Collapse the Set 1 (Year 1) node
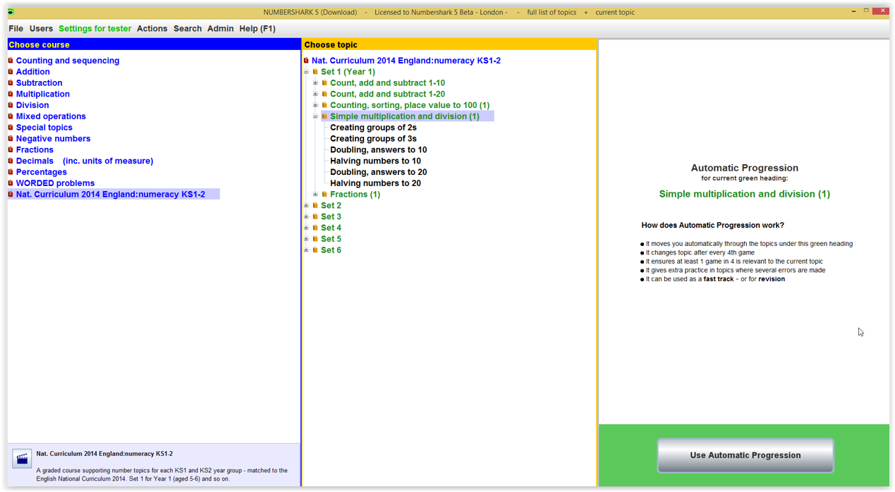Screen dimensions: 895x492 (306, 72)
